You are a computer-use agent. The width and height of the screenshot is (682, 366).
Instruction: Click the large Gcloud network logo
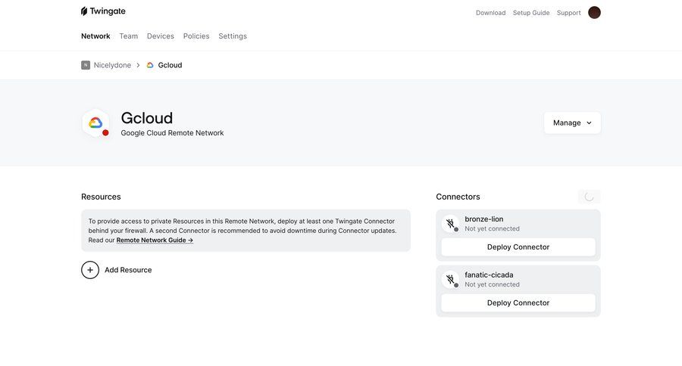pos(95,123)
